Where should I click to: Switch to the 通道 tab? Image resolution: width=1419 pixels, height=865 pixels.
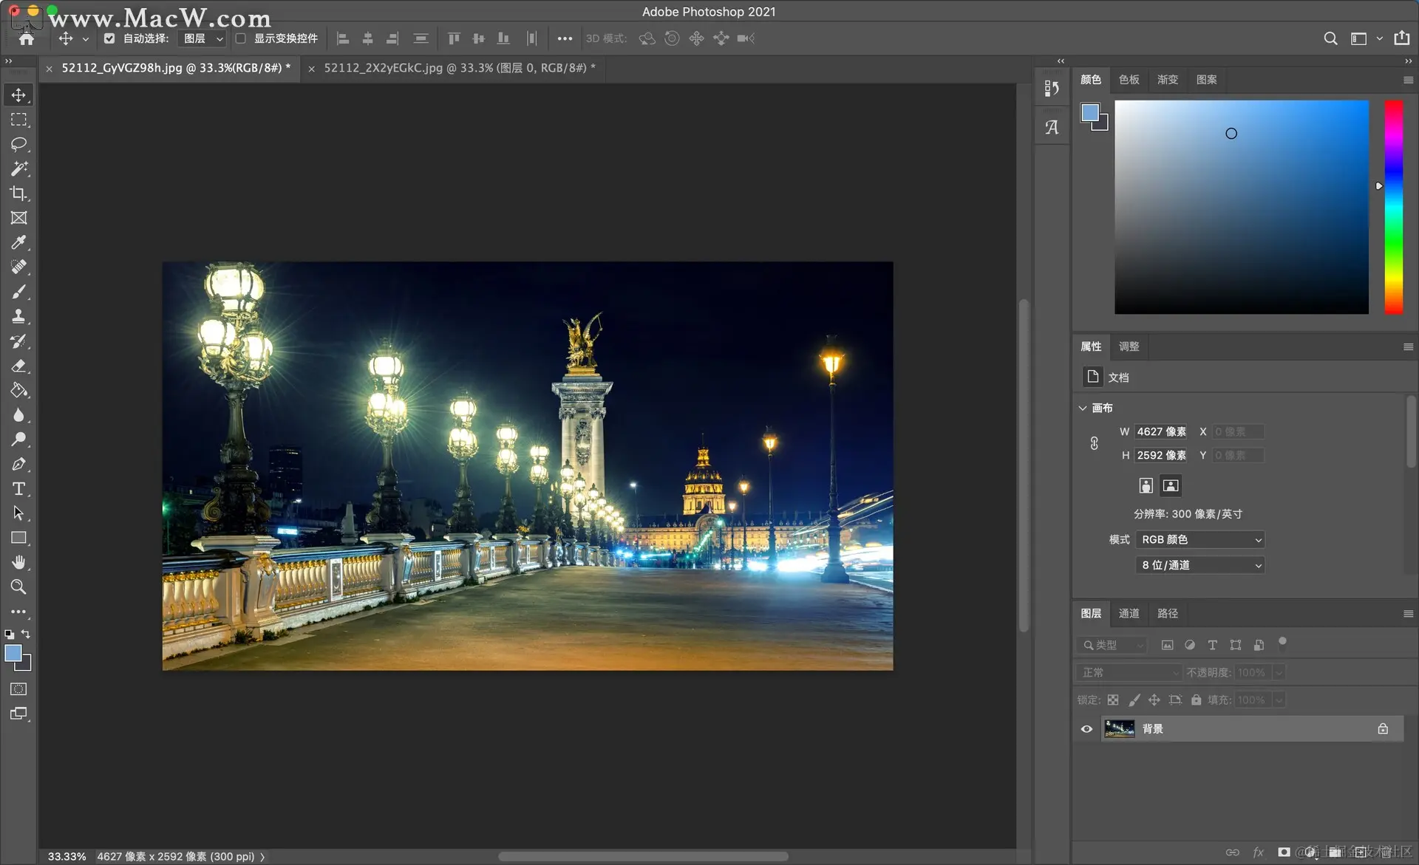tap(1129, 613)
